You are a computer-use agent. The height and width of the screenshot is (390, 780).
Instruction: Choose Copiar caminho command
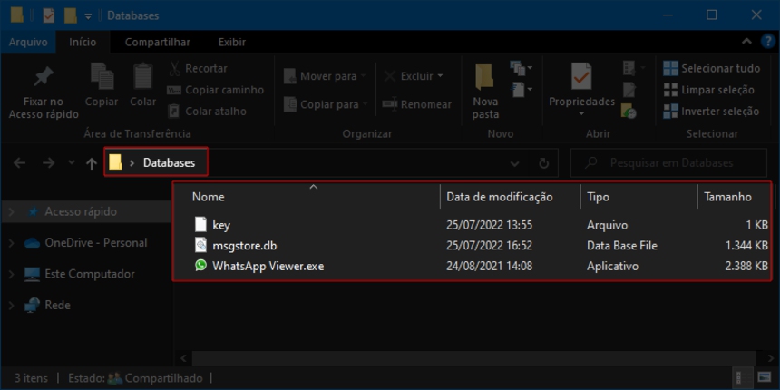point(215,90)
